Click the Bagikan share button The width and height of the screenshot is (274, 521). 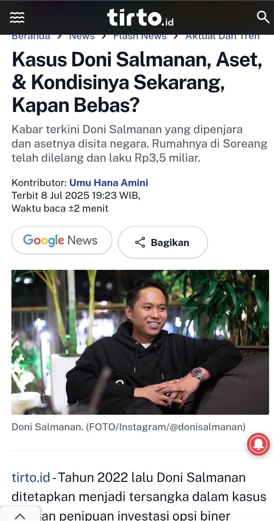163,242
